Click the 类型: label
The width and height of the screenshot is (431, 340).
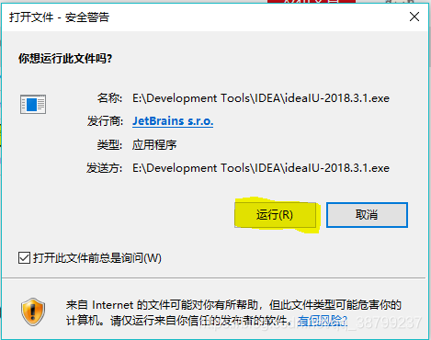tap(109, 144)
